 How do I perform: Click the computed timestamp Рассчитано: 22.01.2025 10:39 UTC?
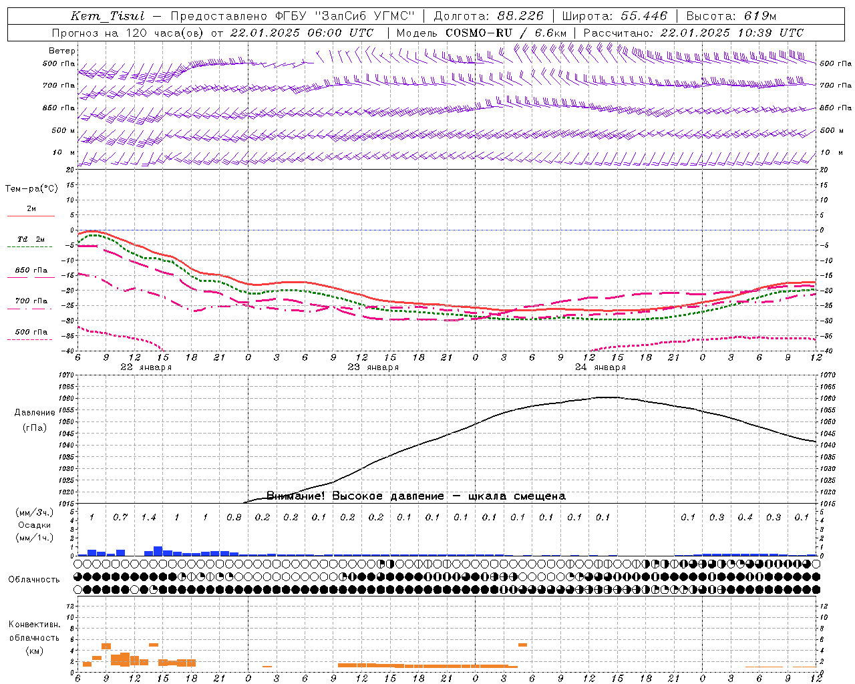click(693, 33)
